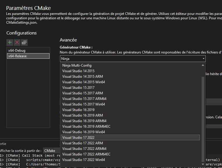The height and width of the screenshot is (168, 222).
Task: Select the x64-Debug configuration
Action: (28, 51)
